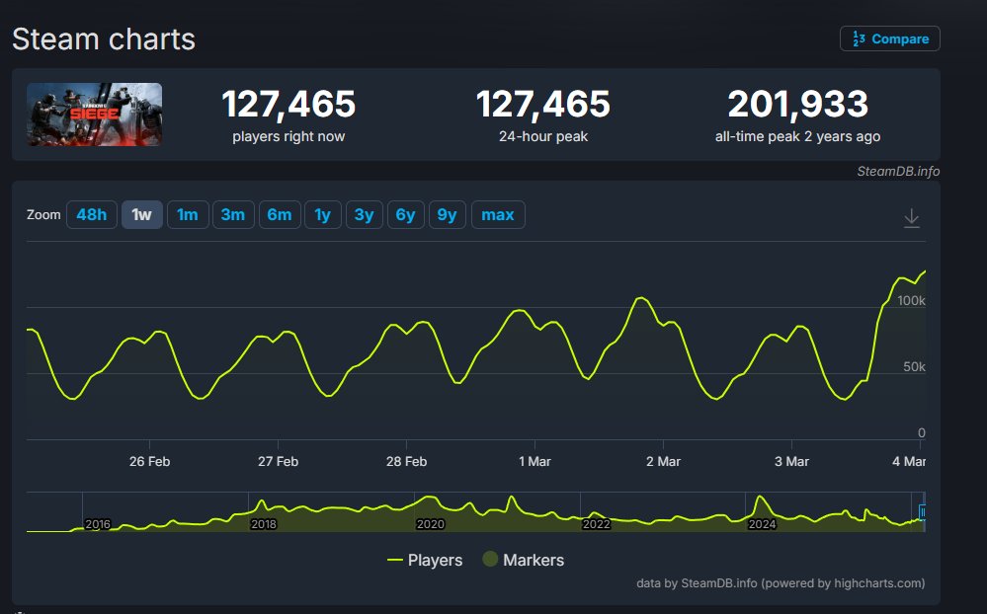Toggle the Markers series visibility in the legend
Image resolution: width=987 pixels, height=614 pixels.
coord(534,560)
